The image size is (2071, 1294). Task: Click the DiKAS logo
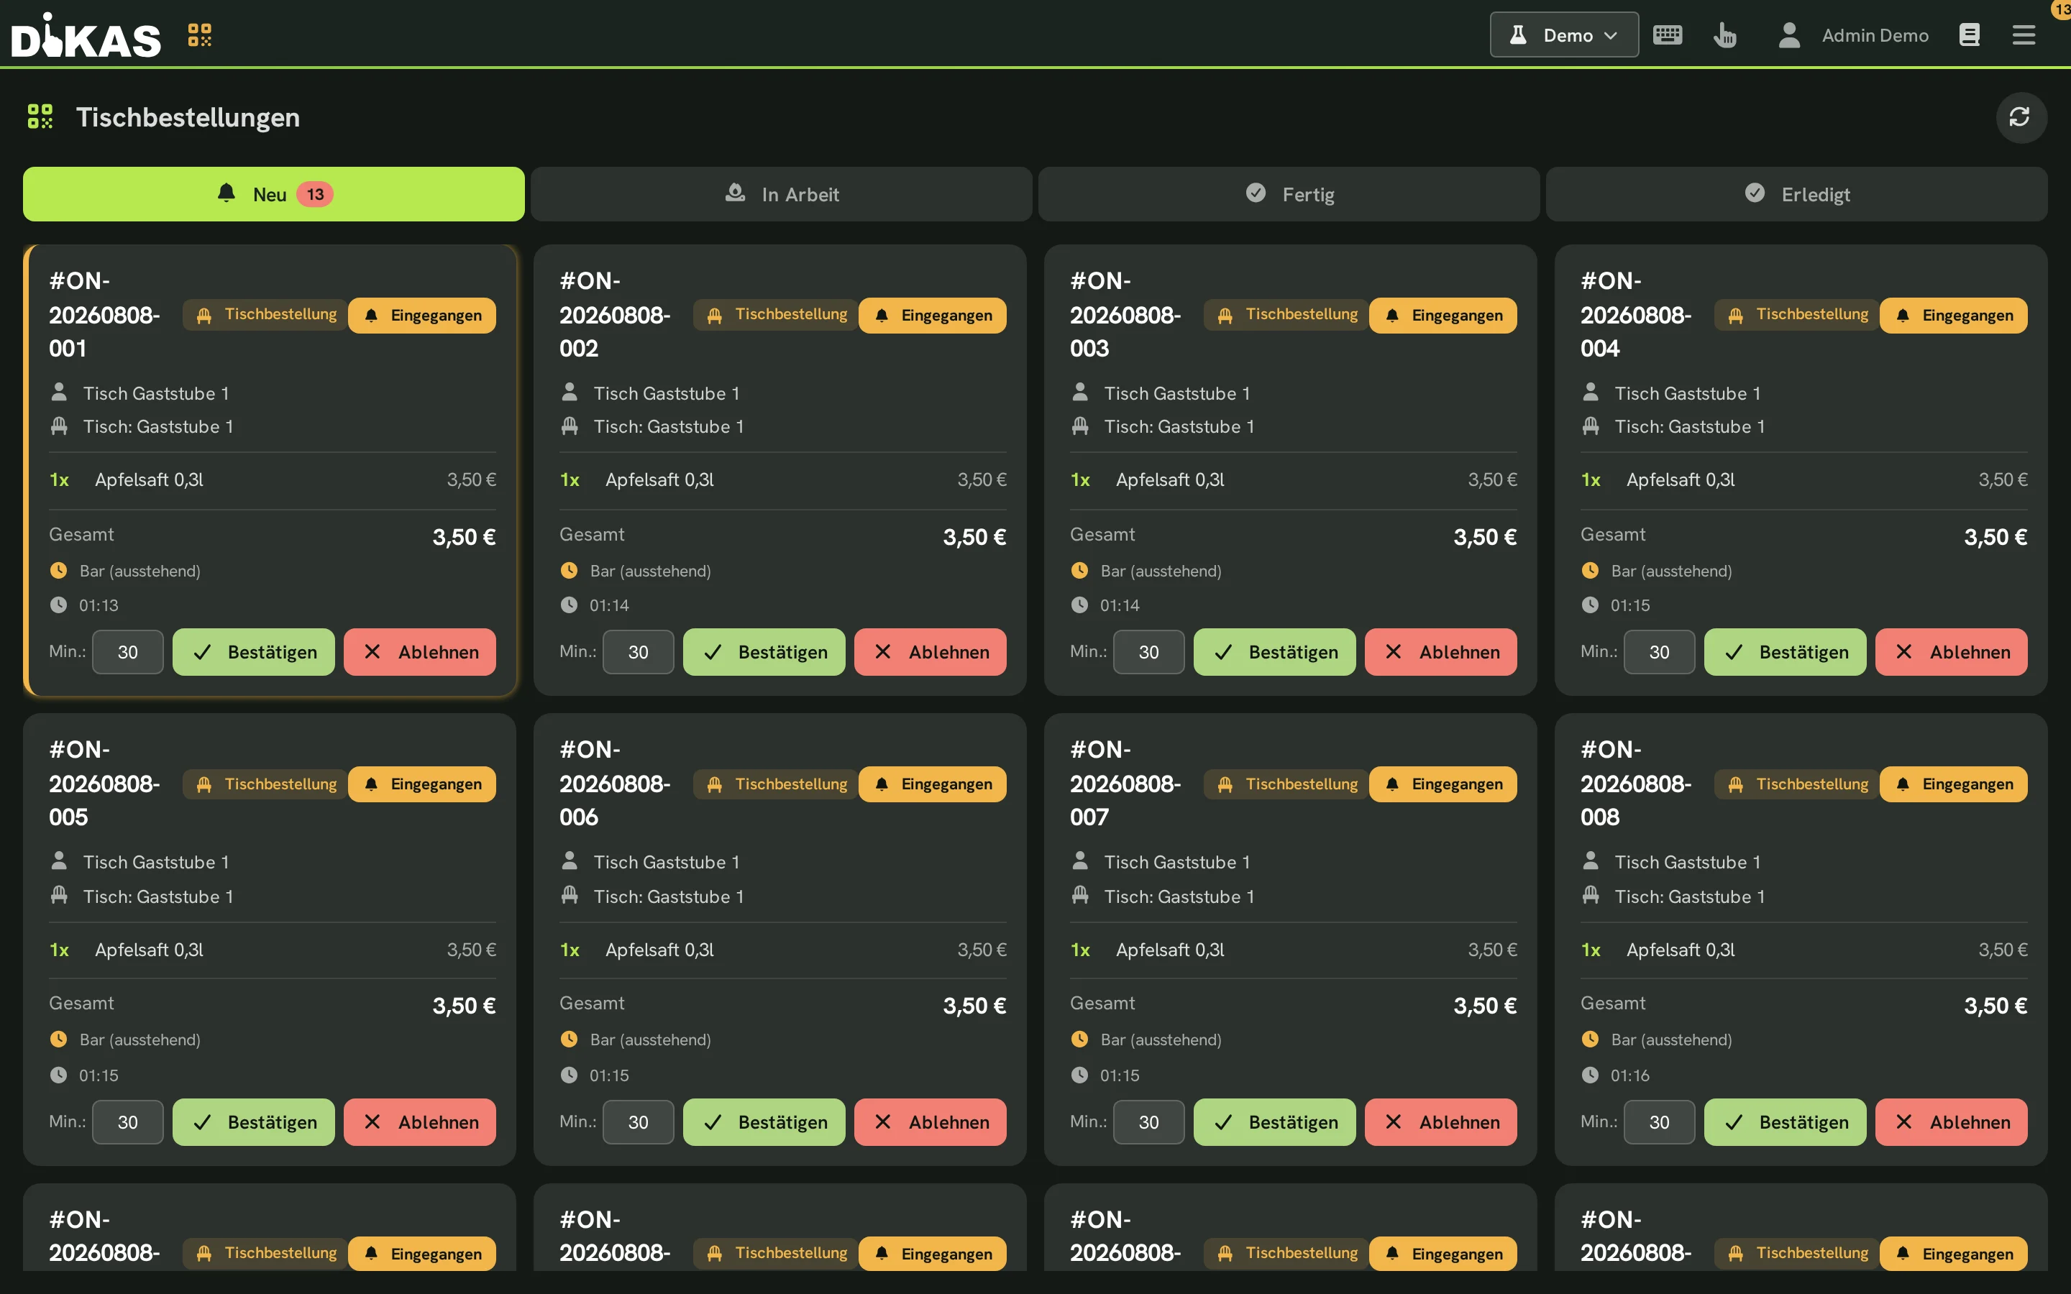click(86, 35)
